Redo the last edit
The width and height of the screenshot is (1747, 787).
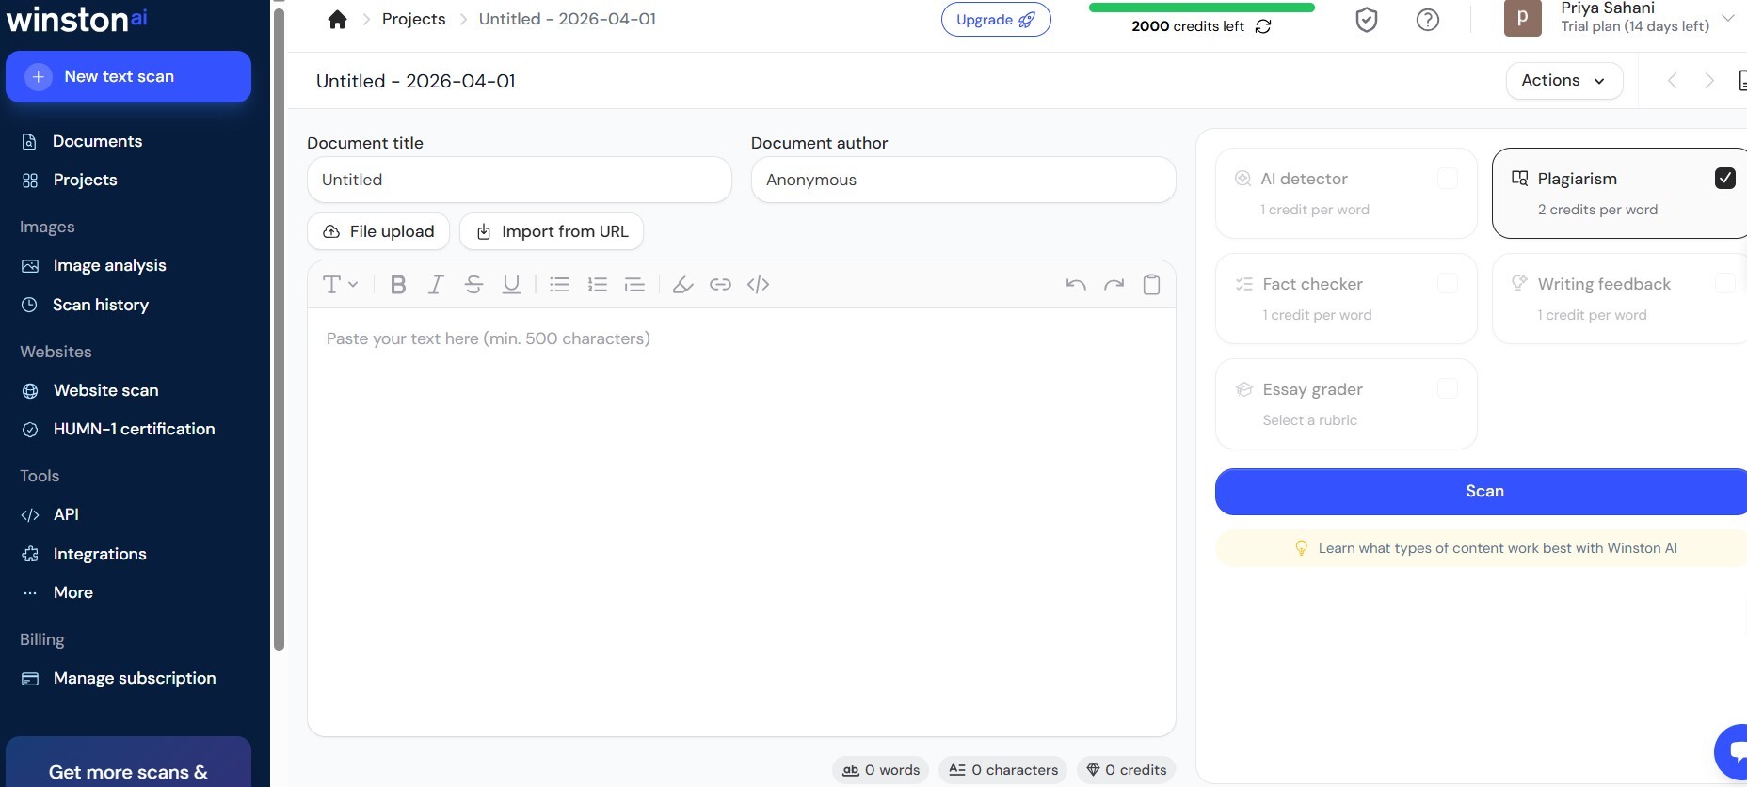[x=1114, y=285]
